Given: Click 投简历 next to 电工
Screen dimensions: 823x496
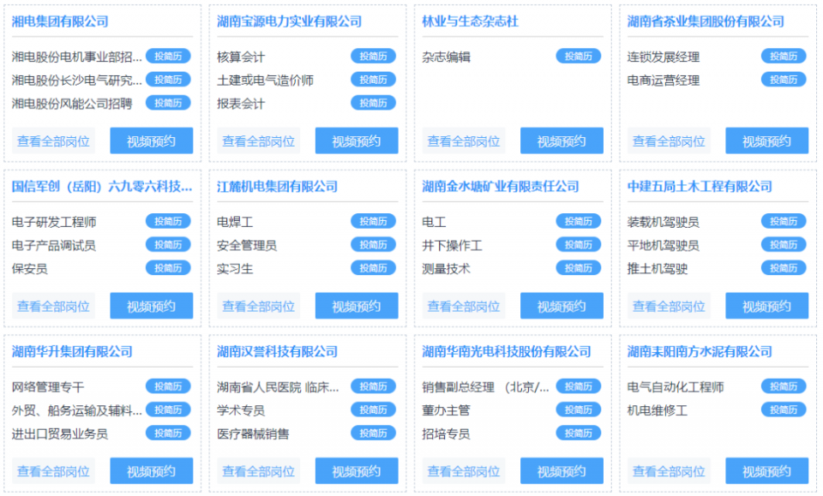Looking at the screenshot, I should 579,221.
